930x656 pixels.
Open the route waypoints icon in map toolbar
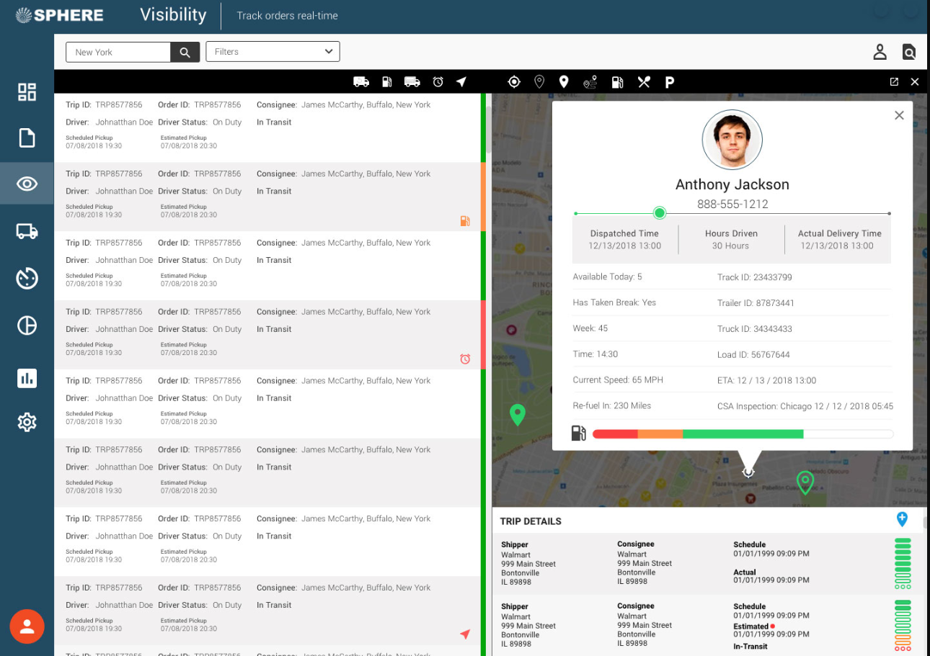[x=590, y=81]
